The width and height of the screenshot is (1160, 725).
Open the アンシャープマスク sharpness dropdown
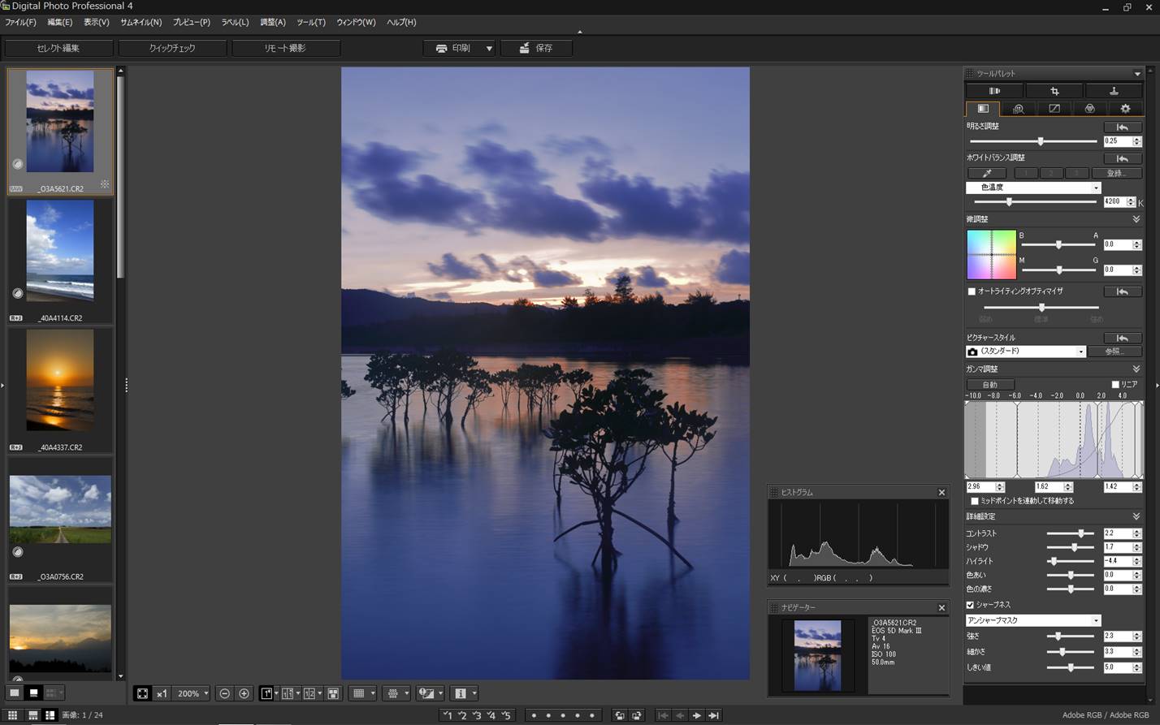1095,619
